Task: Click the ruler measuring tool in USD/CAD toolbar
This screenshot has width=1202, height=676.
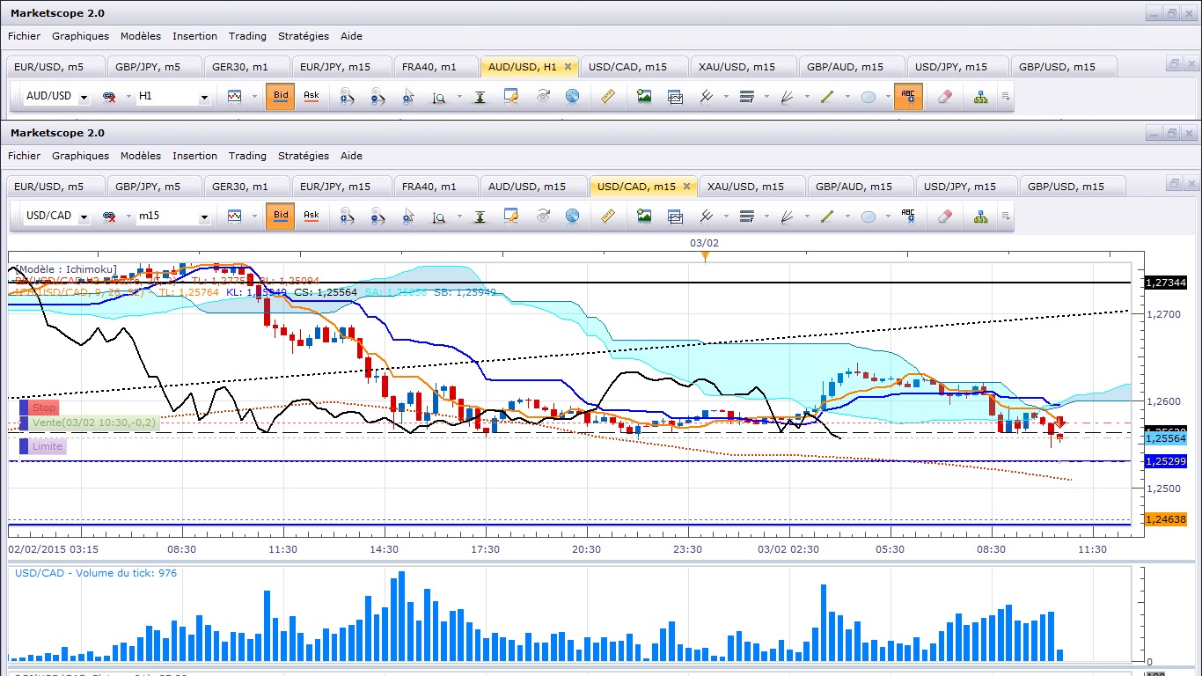Action: [x=607, y=216]
